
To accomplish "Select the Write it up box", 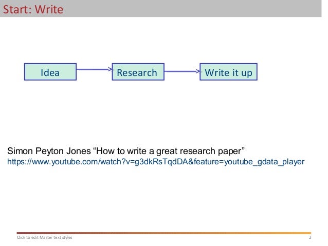I will [x=228, y=72].
